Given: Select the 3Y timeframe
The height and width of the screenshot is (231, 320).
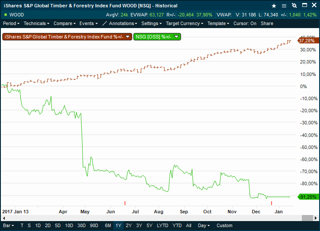Looking at the screenshot, I should (139, 225).
